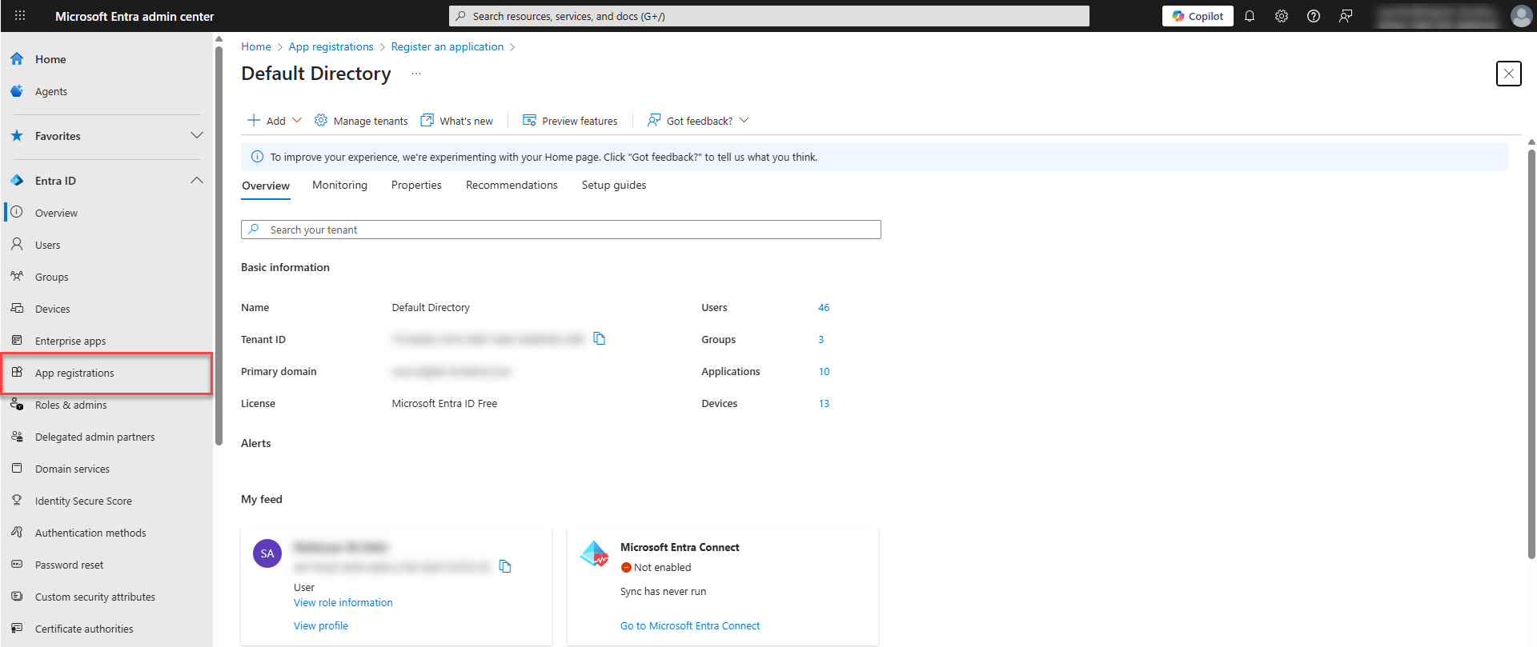
Task: Click the Favorites star icon
Action: (17, 136)
